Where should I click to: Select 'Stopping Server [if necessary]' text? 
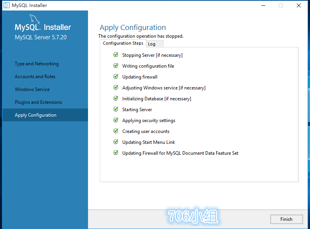point(152,55)
